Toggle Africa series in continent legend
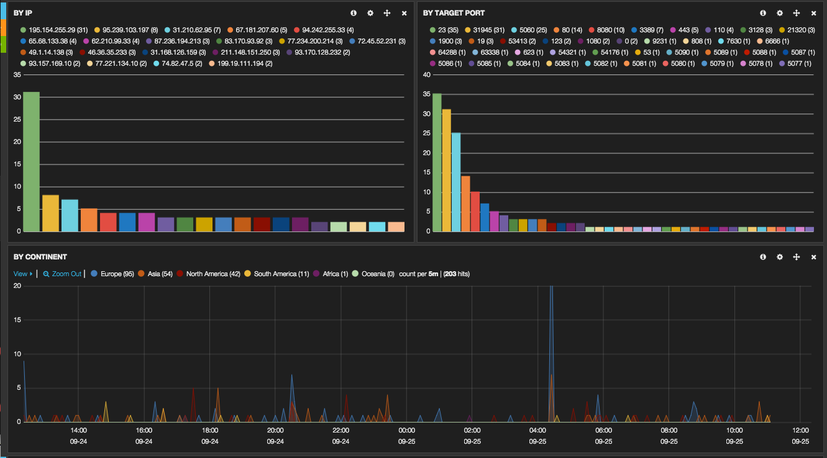Viewport: 827px width, 458px height. [x=334, y=274]
